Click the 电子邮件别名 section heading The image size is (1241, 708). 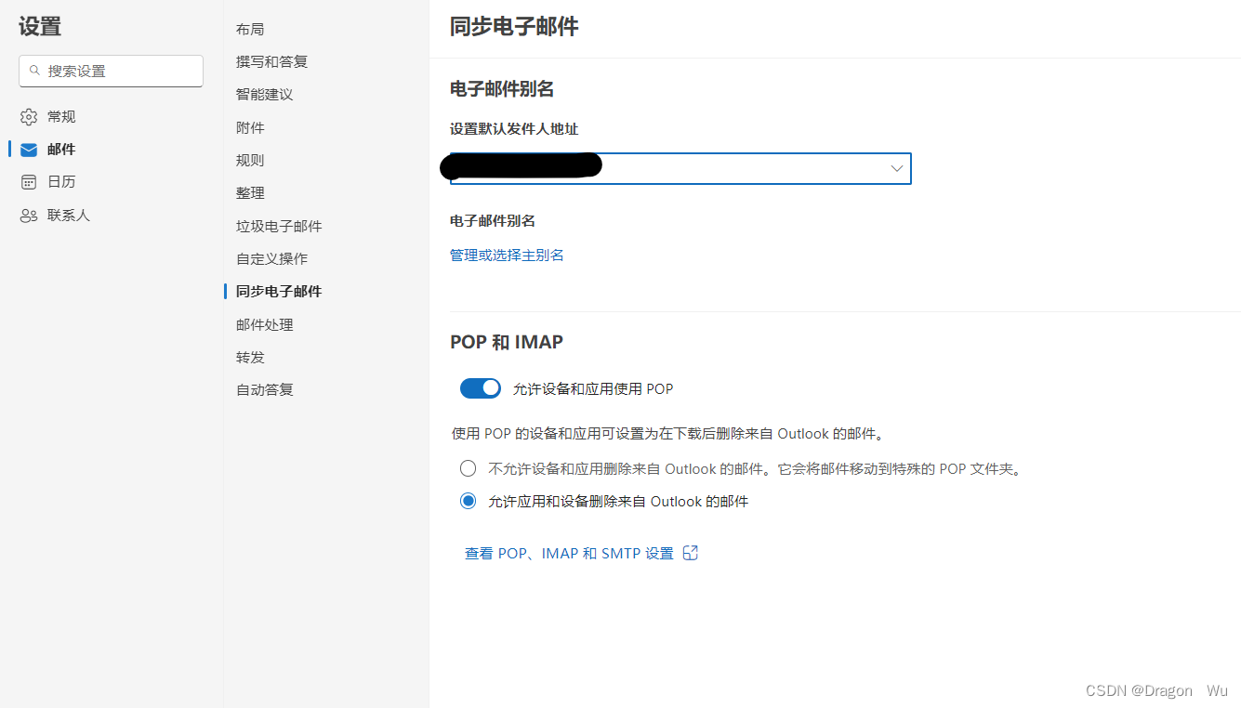502,89
